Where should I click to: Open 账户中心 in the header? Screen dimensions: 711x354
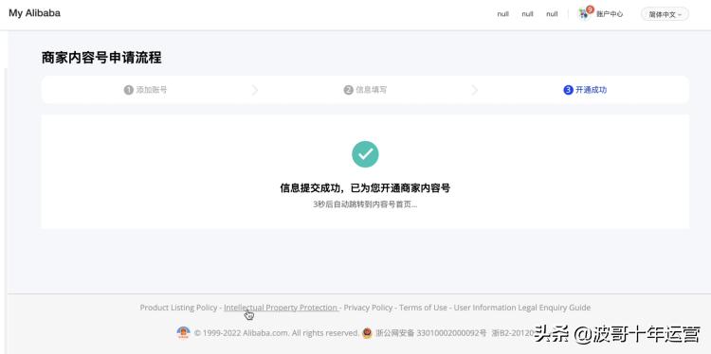(610, 14)
